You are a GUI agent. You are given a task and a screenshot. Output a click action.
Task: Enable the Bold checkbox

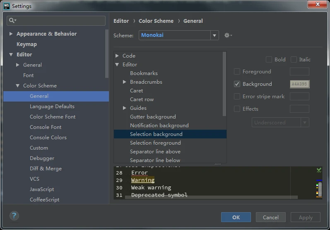point(269,60)
